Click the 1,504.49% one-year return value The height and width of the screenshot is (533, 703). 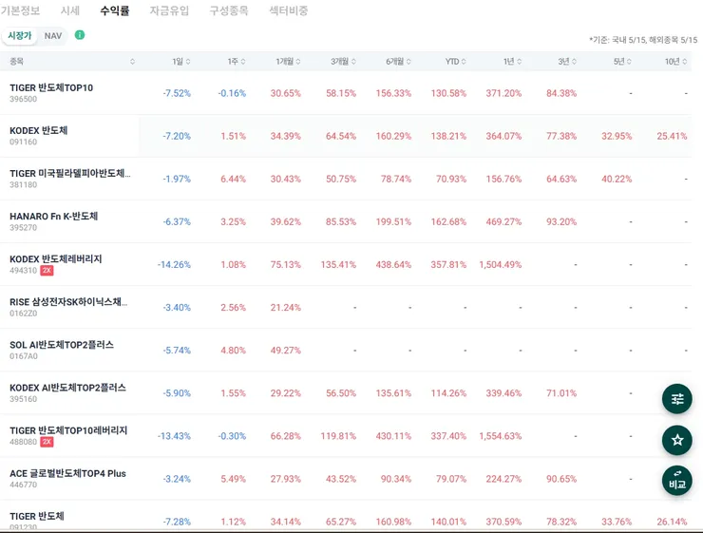coord(501,264)
